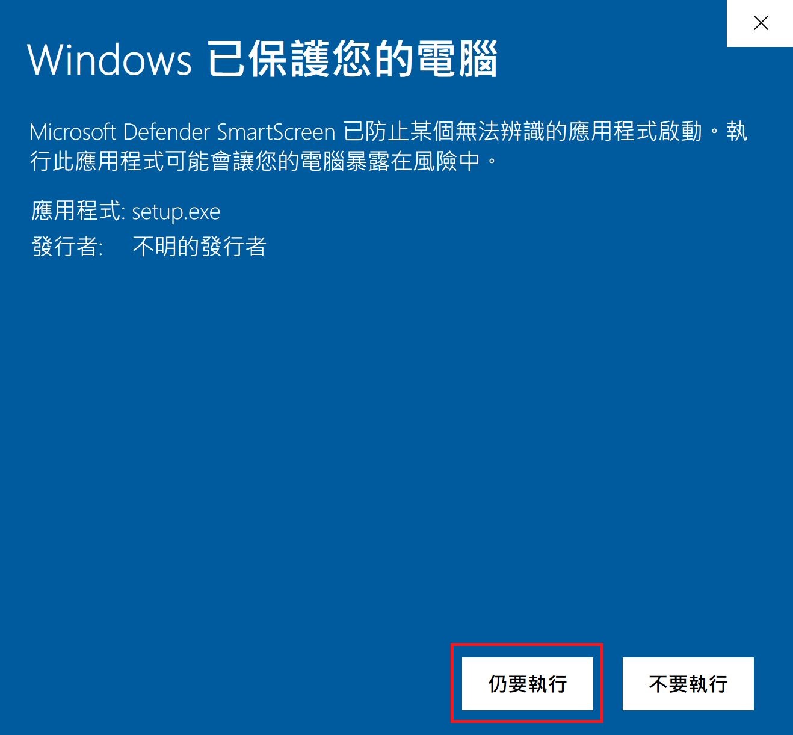The width and height of the screenshot is (793, 735).
Task: Click the character 執 on the 不要執行 button
Action: pyautogui.click(x=698, y=684)
